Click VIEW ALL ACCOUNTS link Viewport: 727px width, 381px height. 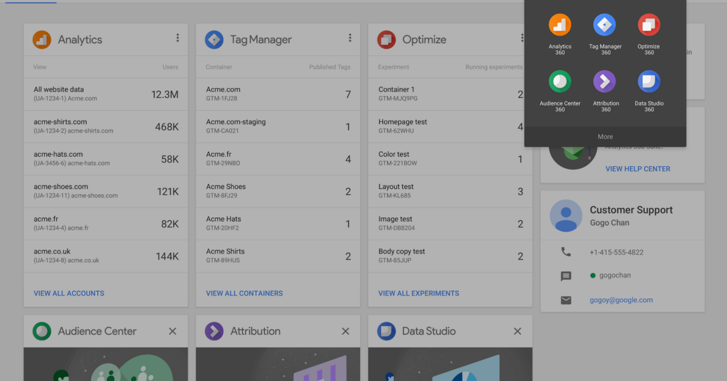(69, 293)
